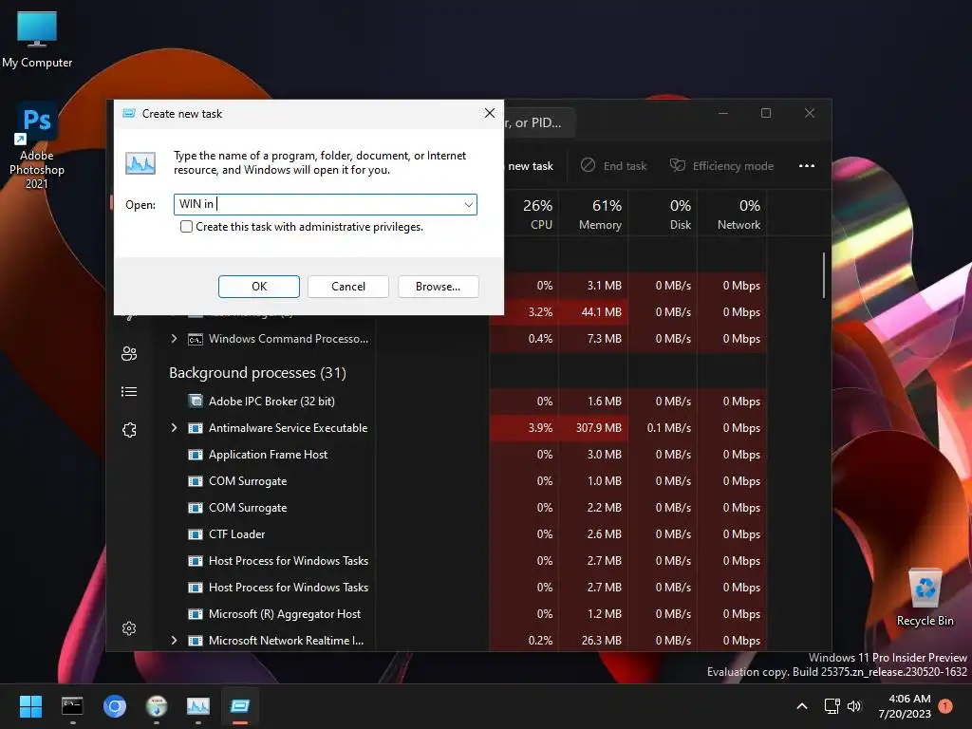The height and width of the screenshot is (729, 972).
Task: Click Cancel in Create new task dialog
Action: point(348,287)
